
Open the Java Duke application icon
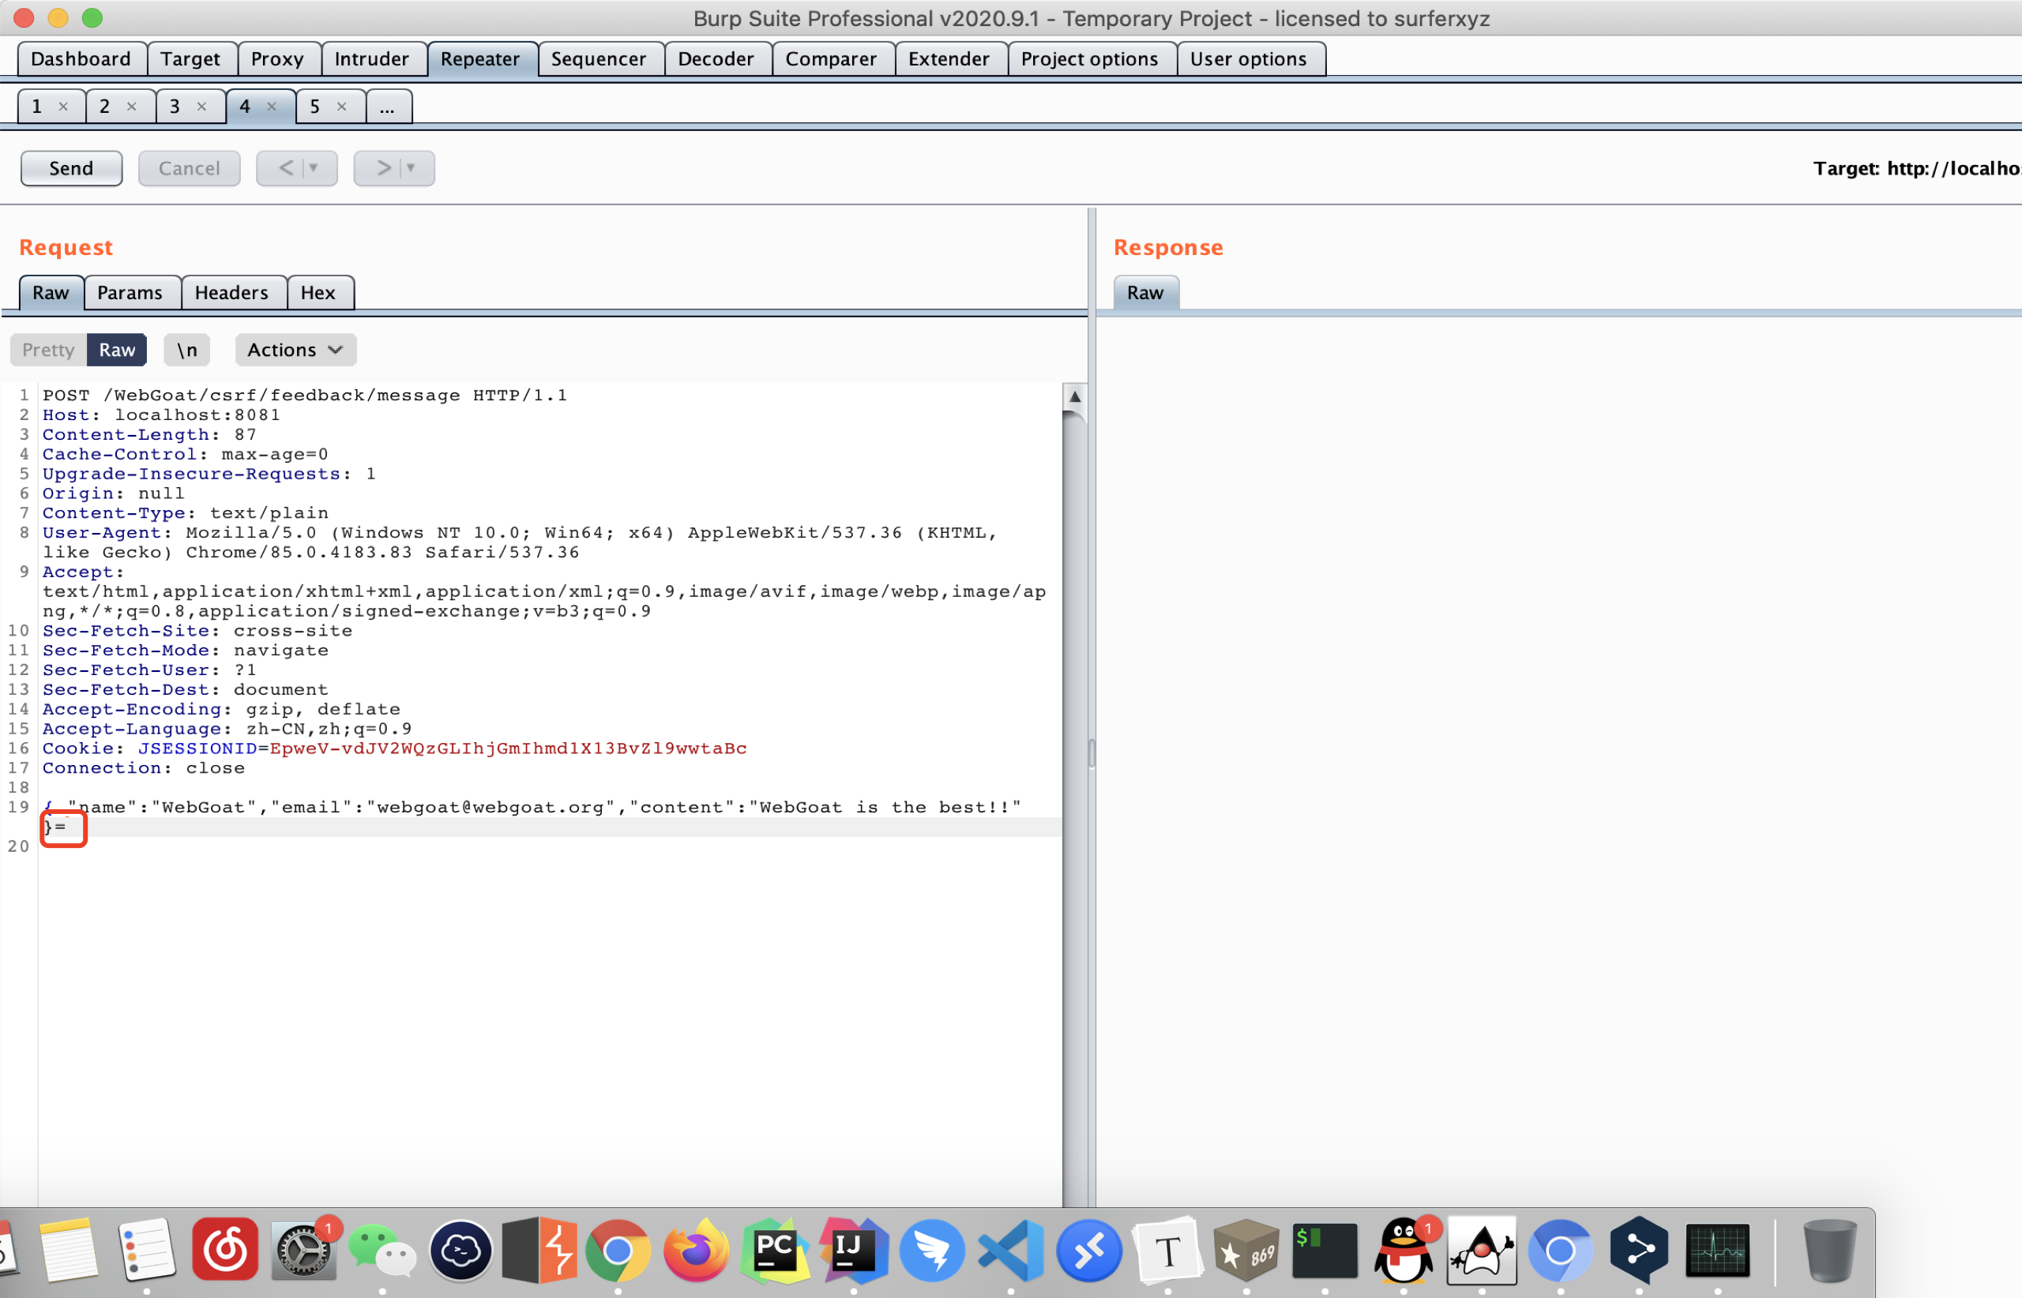pyautogui.click(x=1482, y=1251)
